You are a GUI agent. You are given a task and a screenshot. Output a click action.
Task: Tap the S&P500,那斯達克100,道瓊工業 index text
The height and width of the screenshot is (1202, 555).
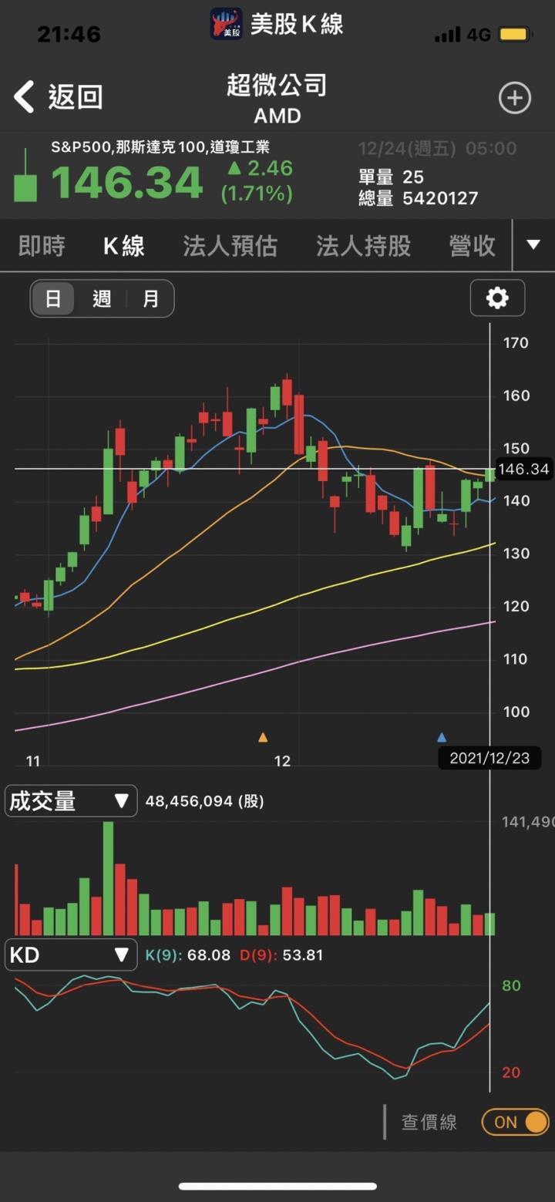[x=160, y=147]
